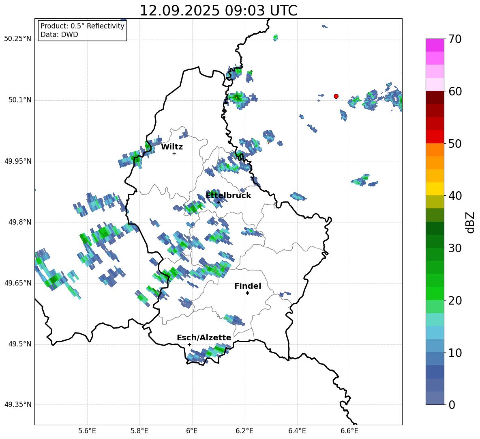
Task: Click the yellow colorbar segment at 40
Action: [435, 189]
